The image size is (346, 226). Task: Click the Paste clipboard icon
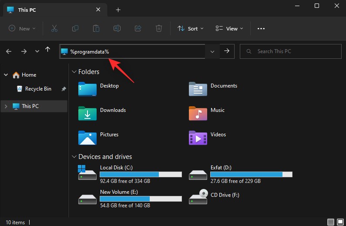pos(96,28)
